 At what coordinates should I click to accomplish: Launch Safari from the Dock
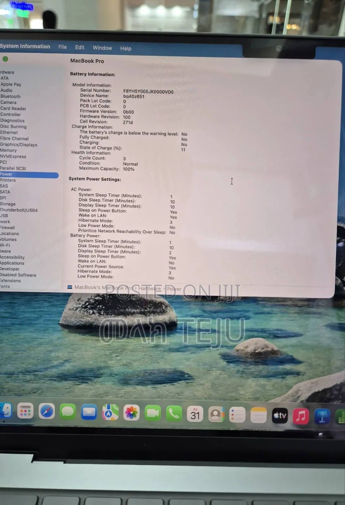(47, 411)
